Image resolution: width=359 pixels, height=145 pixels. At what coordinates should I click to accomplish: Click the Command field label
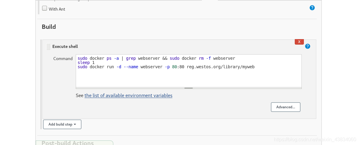(x=63, y=59)
